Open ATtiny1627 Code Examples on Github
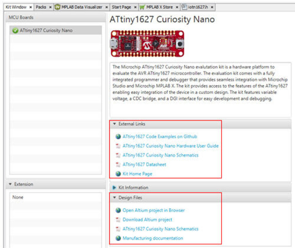The image size is (295, 248). 160,137
